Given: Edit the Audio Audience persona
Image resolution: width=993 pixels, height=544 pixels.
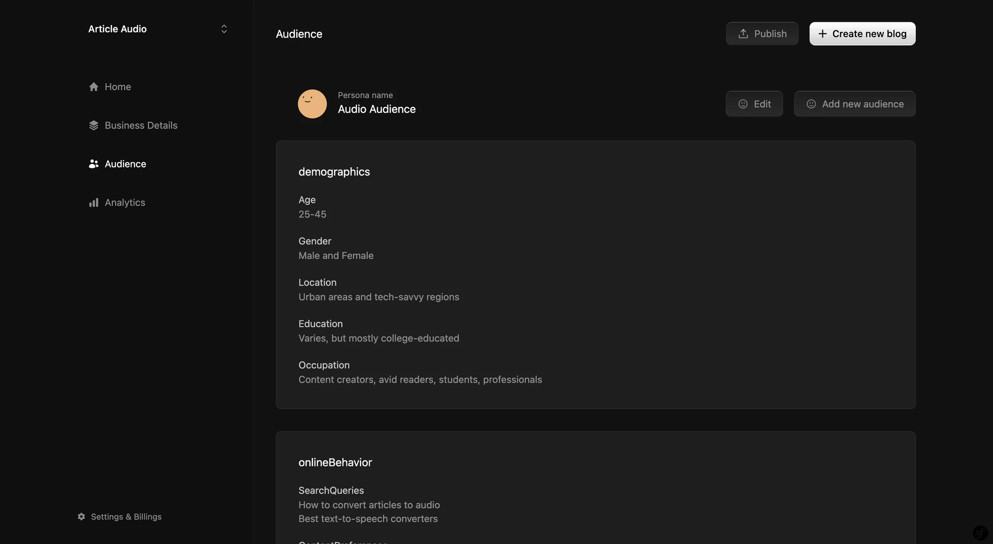Looking at the screenshot, I should pos(754,103).
